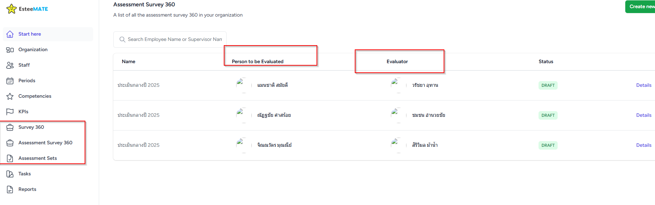The width and height of the screenshot is (655, 205).
Task: Select the Start here home icon
Action: click(x=10, y=34)
